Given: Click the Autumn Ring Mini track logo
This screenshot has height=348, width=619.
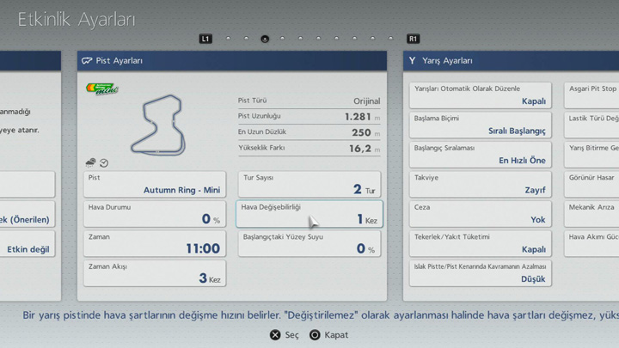Looking at the screenshot, I should coord(101,89).
